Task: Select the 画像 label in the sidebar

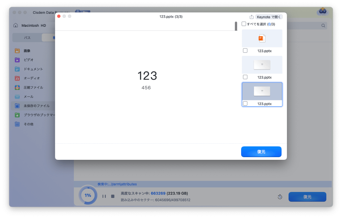Action: click(27, 51)
